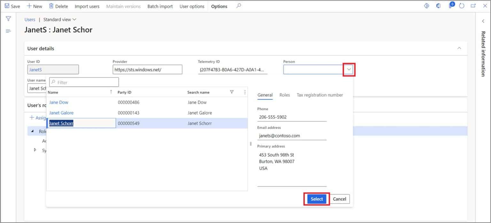The height and width of the screenshot is (223, 491).
Task: Open the User options menu
Action: tap(192, 6)
